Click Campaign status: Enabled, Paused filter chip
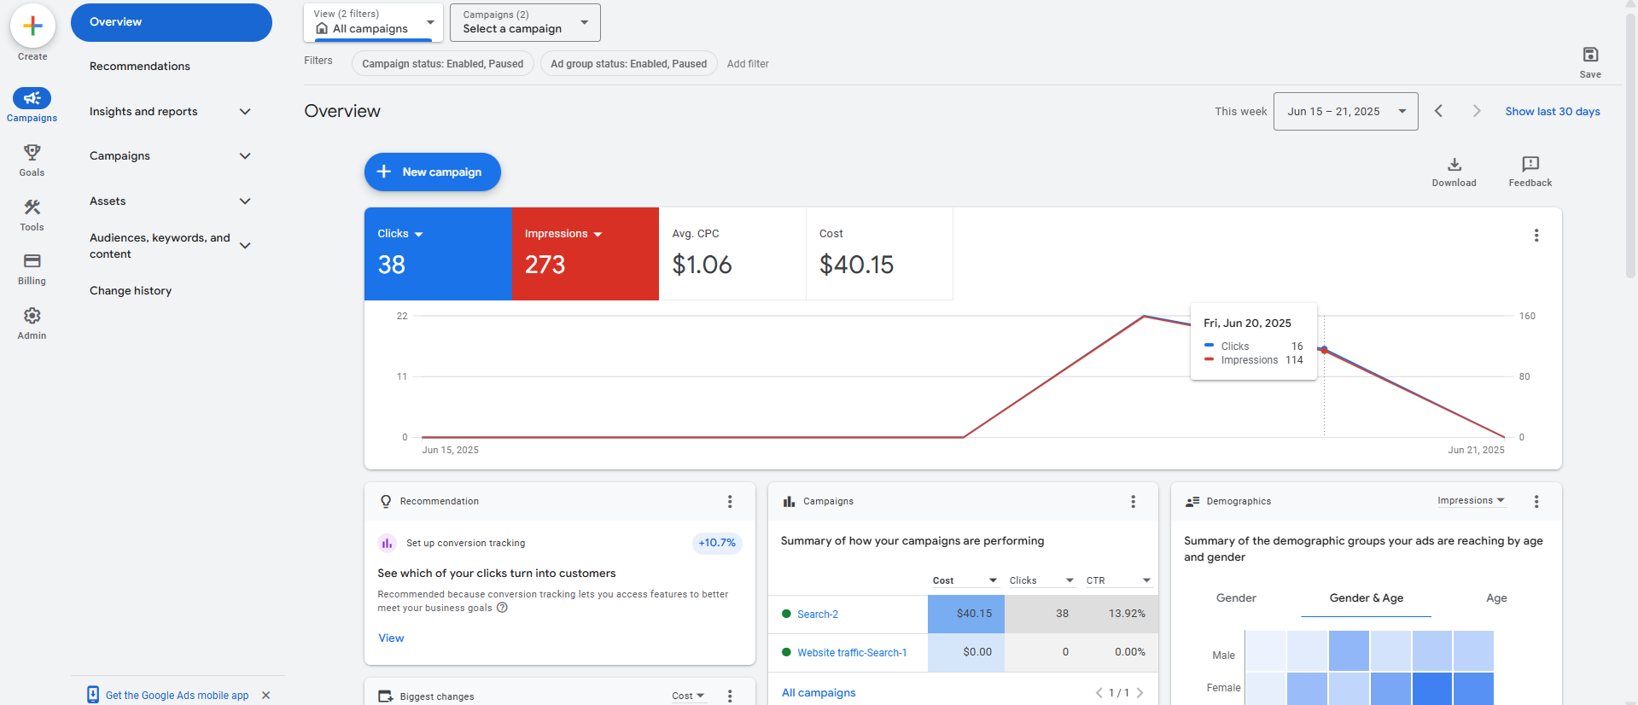 pyautogui.click(x=443, y=64)
